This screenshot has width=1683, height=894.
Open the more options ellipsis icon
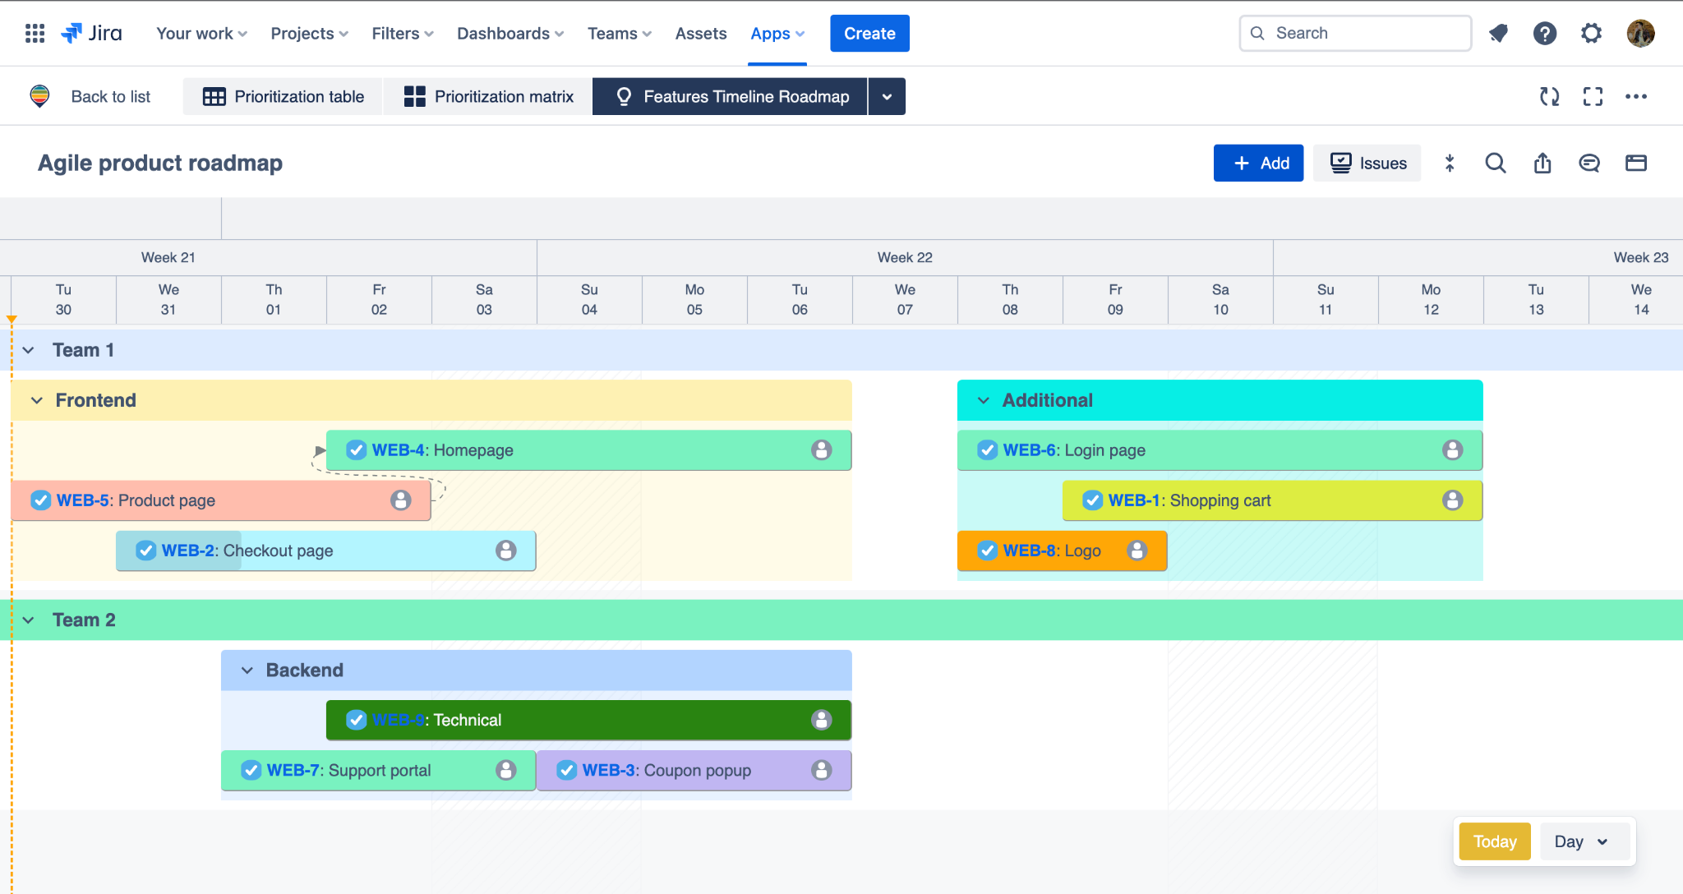click(1636, 96)
